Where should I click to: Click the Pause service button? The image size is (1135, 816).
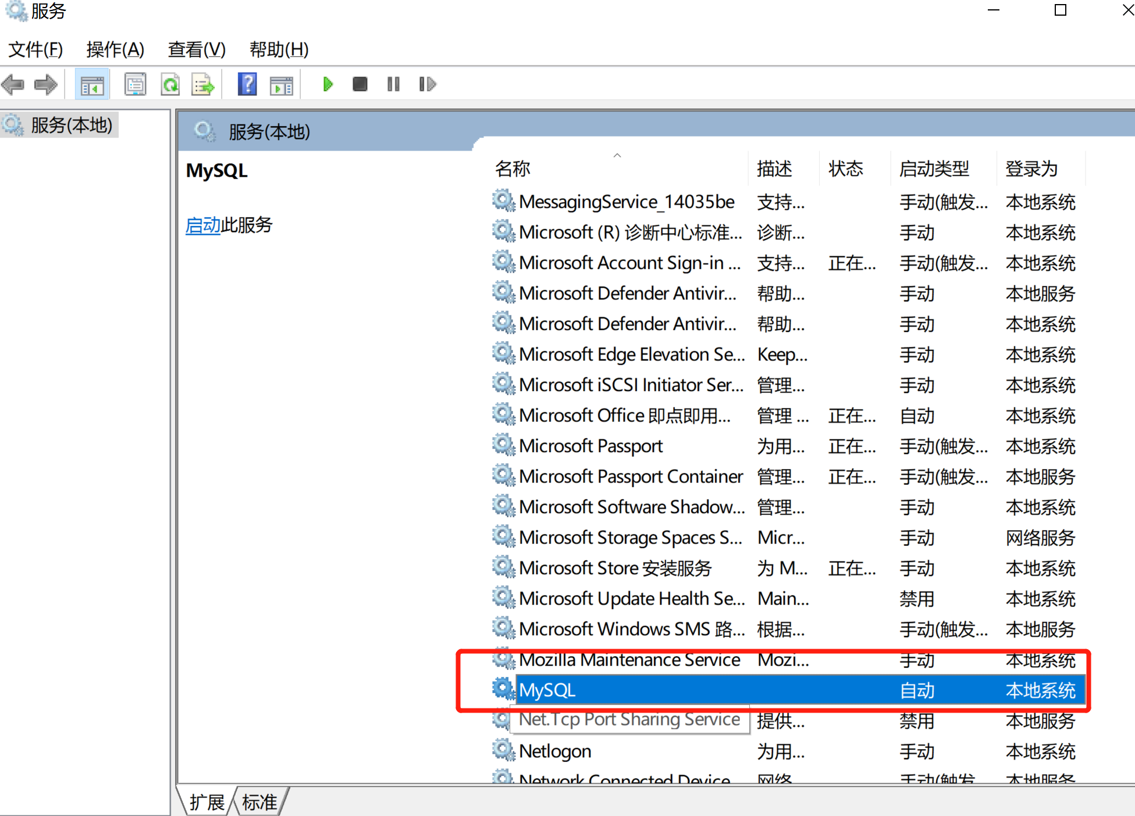coord(393,85)
